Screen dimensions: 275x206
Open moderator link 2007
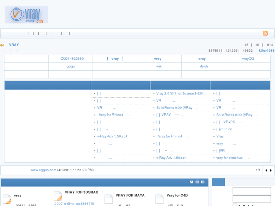[x=59, y=204]
